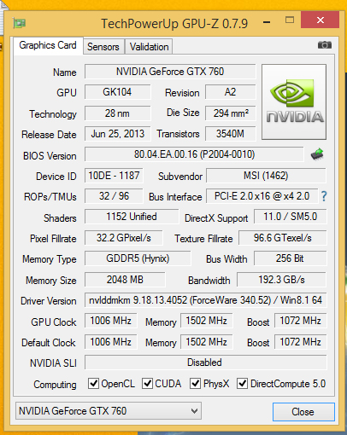
Task: Click the NVIDIA SLI label
Action: click(53, 363)
